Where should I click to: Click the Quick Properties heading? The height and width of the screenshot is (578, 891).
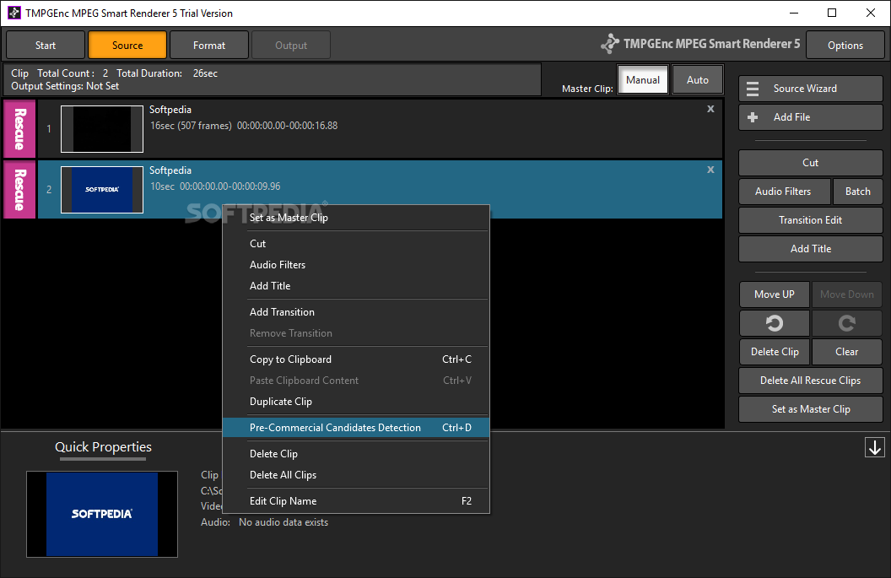click(x=103, y=447)
